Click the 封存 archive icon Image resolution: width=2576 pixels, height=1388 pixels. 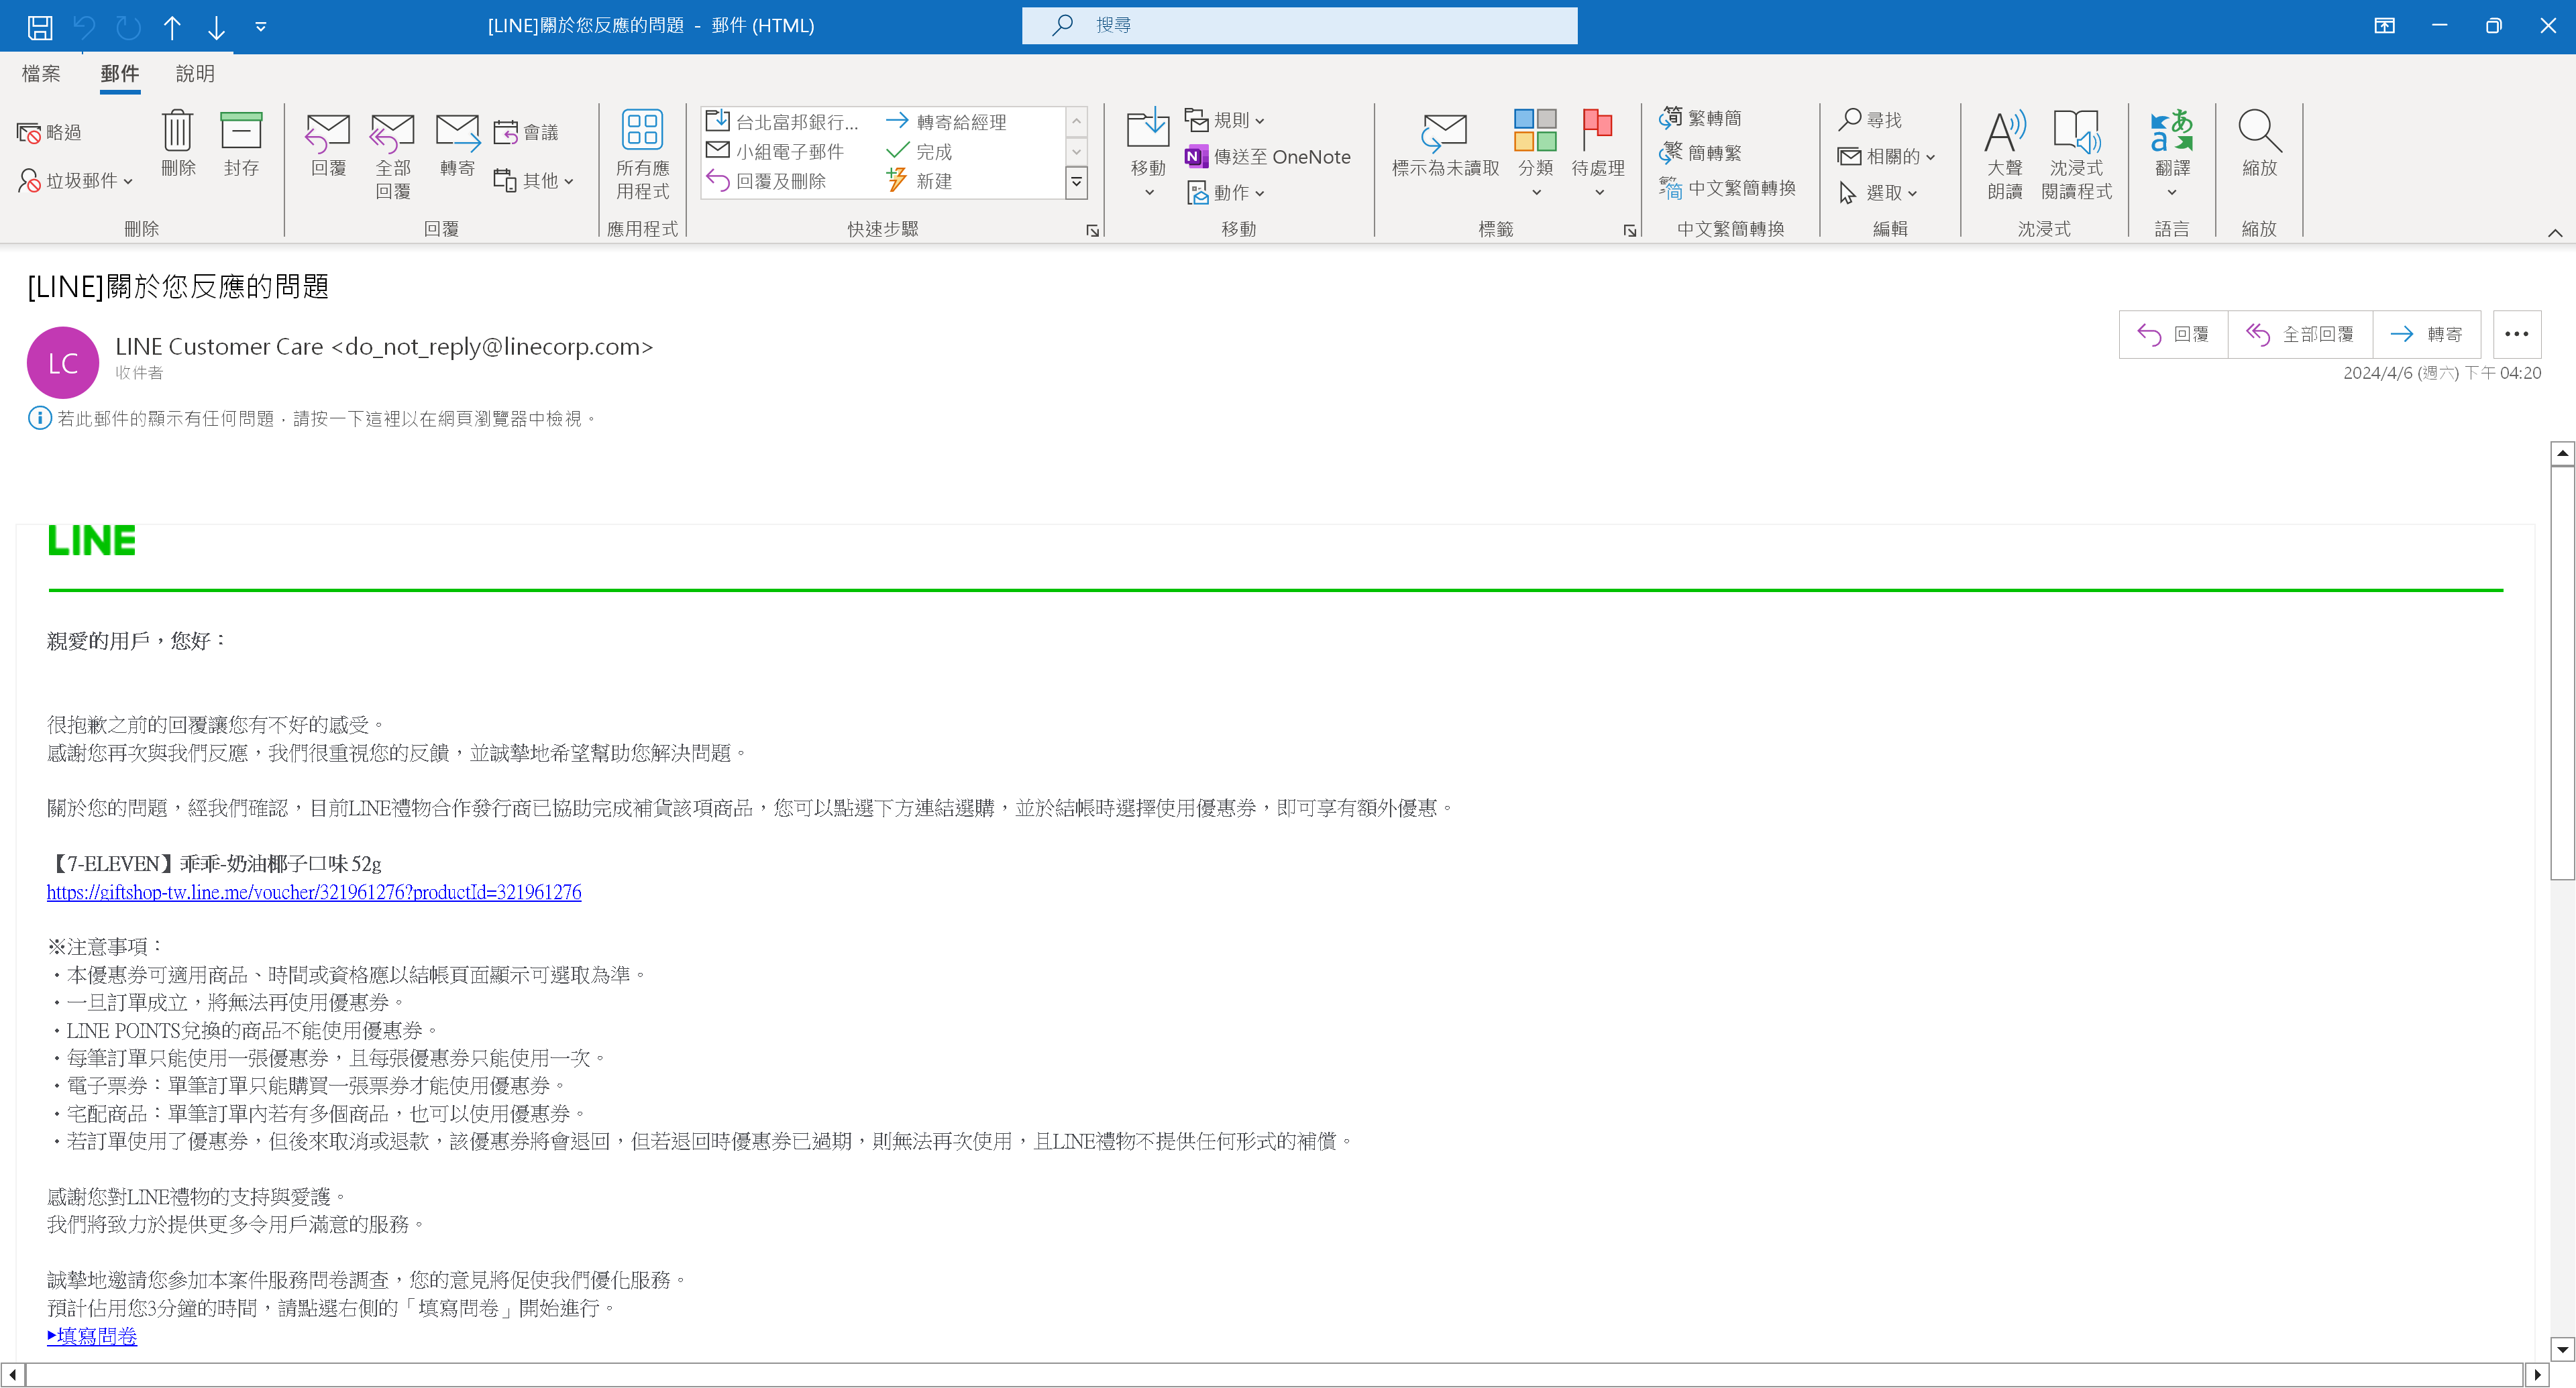pos(241,144)
